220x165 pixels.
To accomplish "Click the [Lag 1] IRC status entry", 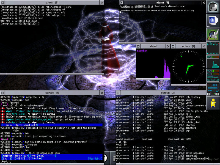I will coord(7,159).
